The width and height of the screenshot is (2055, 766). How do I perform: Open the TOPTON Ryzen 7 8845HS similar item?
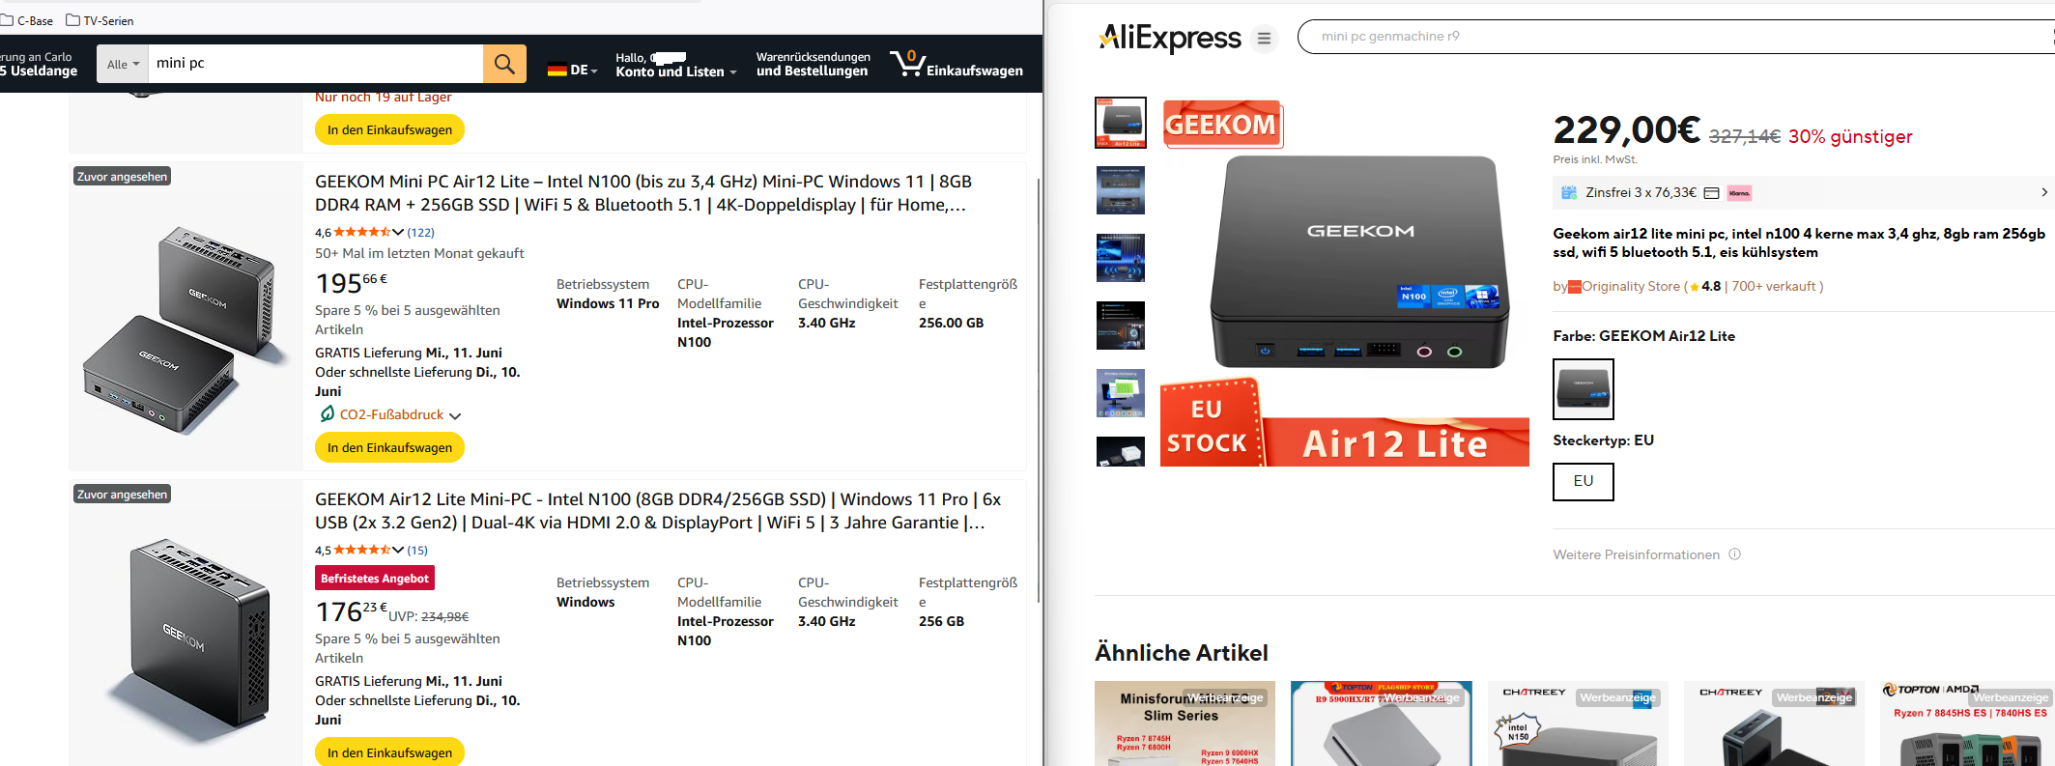pyautogui.click(x=1967, y=723)
